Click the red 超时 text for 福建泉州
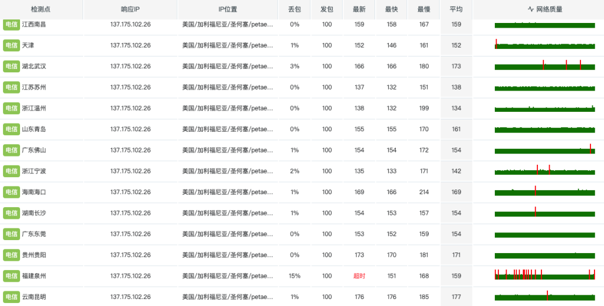This screenshot has height=306, width=604. (x=359, y=276)
